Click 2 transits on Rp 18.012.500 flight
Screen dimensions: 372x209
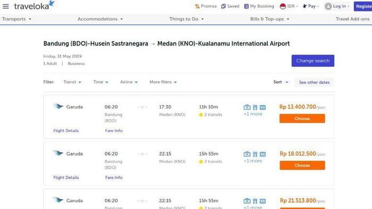pyautogui.click(x=210, y=161)
